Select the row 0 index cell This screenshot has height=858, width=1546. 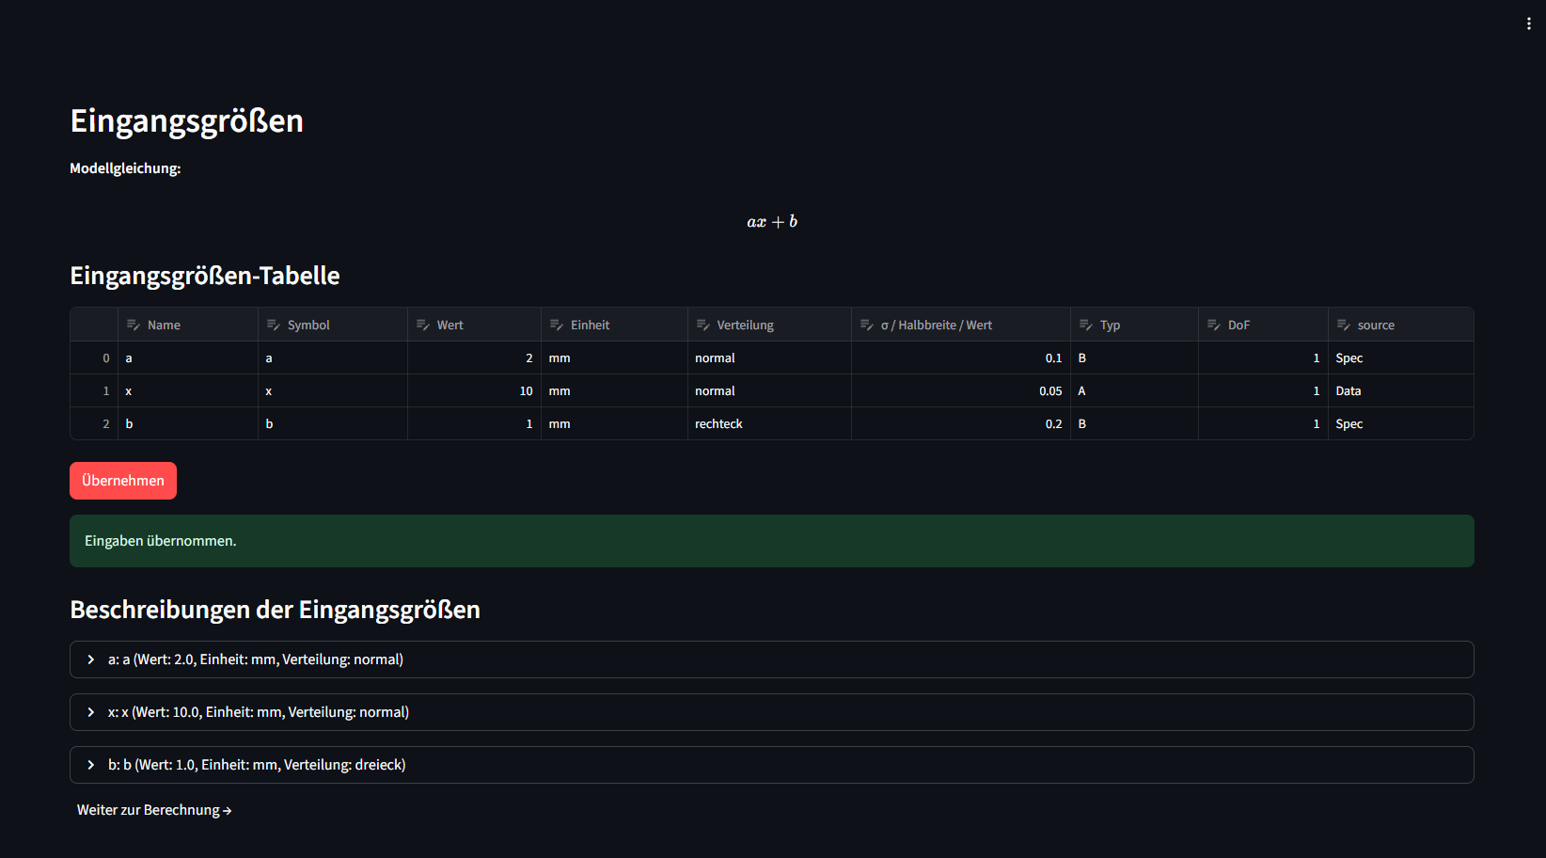pos(95,357)
